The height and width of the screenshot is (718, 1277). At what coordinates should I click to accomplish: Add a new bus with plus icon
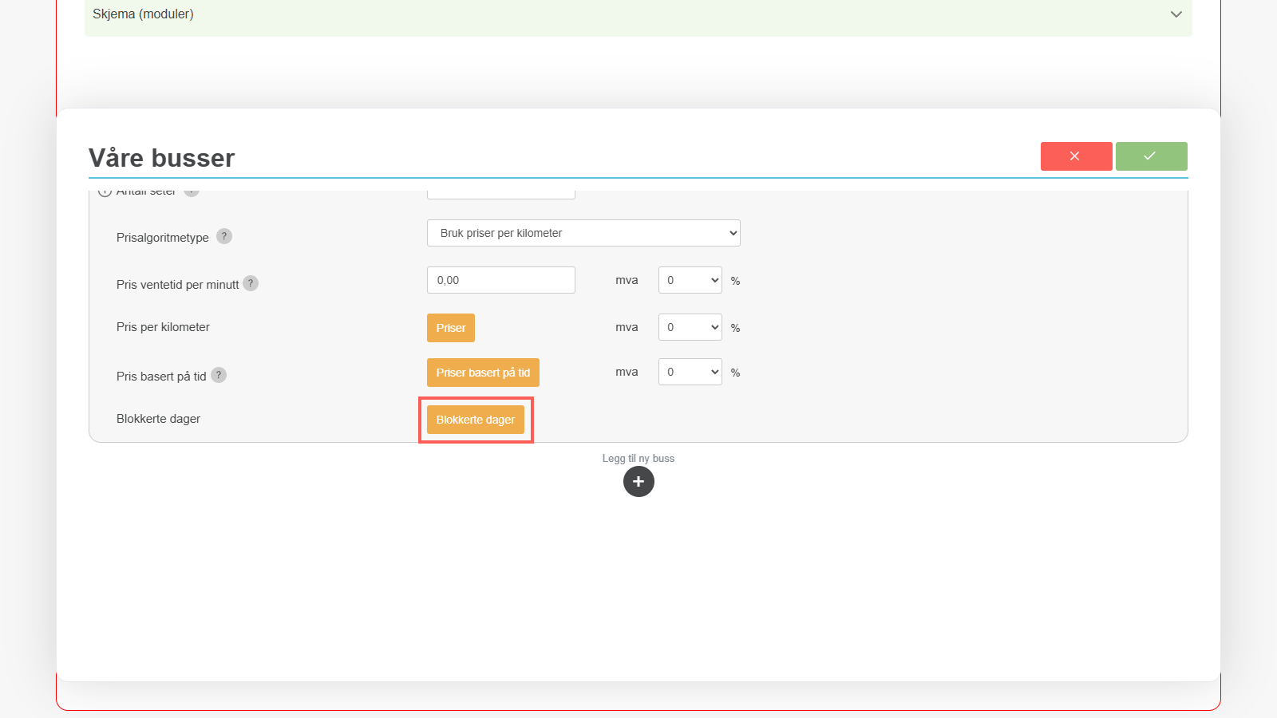(x=638, y=482)
